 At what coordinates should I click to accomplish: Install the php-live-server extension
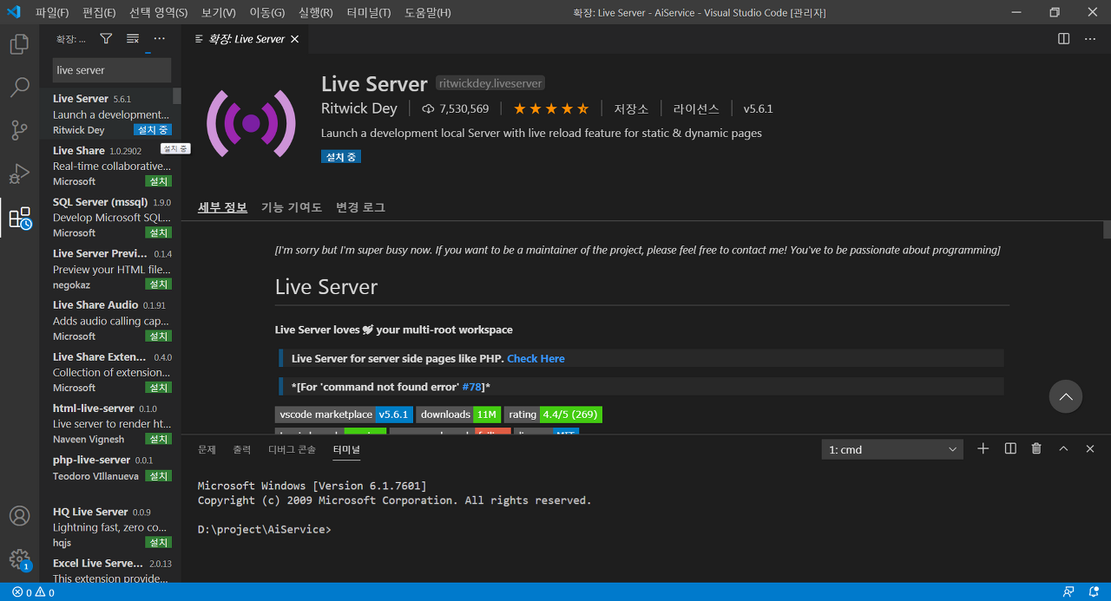pos(159,476)
